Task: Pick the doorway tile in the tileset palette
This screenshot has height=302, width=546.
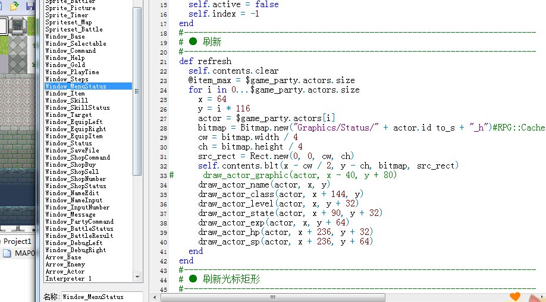Action: pos(17,26)
